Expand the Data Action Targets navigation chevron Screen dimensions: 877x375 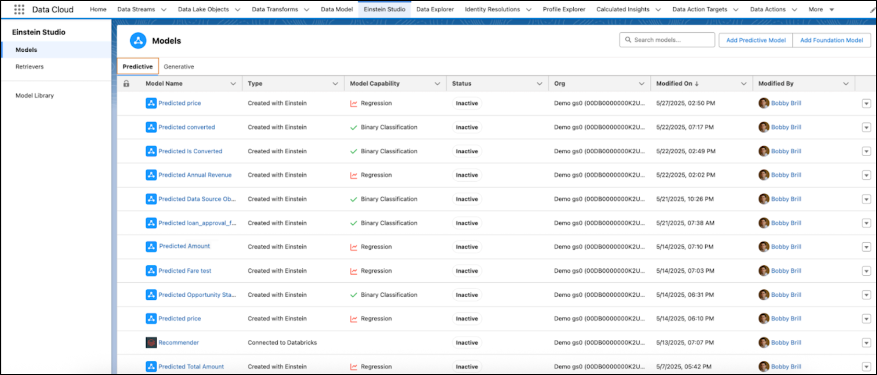tap(736, 10)
